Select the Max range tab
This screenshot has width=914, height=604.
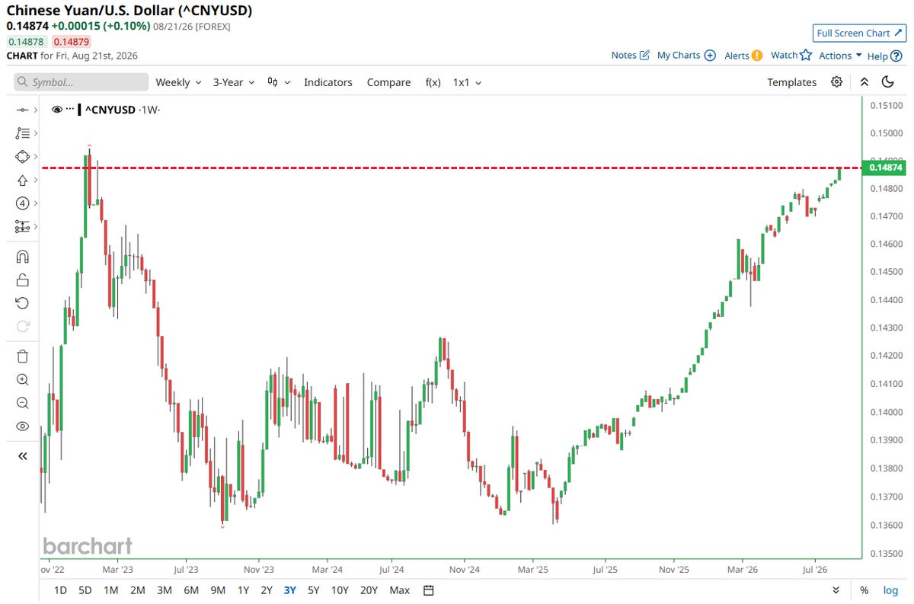(399, 590)
